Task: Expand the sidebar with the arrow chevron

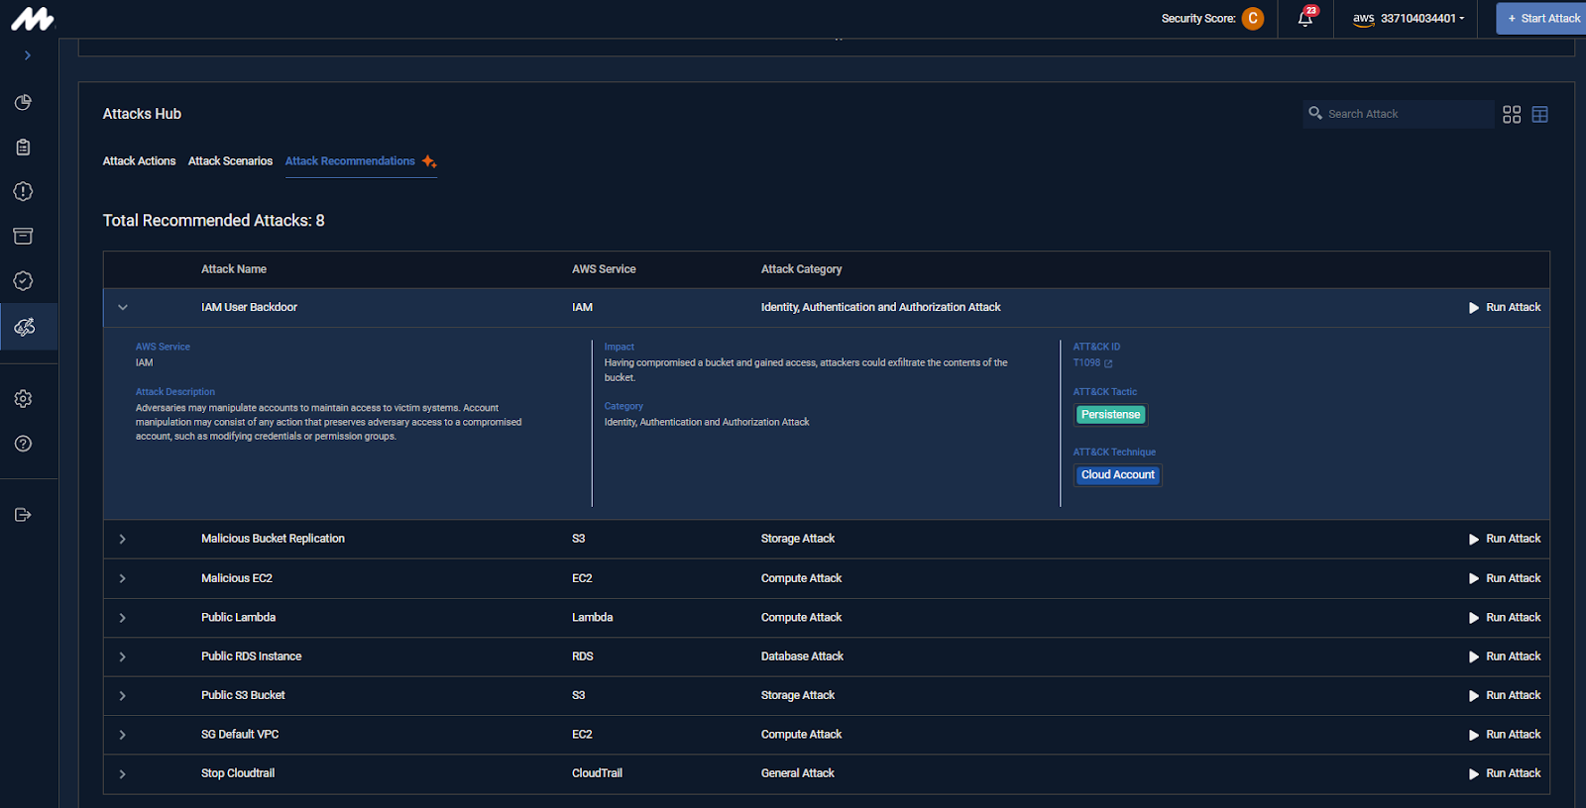Action: pos(28,55)
